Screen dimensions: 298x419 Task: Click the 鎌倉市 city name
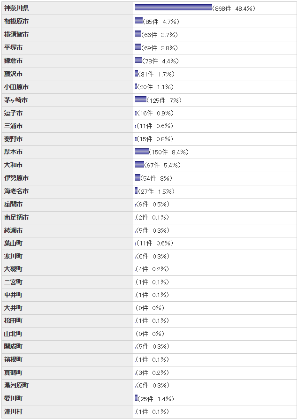tap(14, 61)
